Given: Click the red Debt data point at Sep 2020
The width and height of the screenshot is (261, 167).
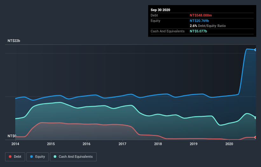Looking at the screenshot, I should [256, 137].
